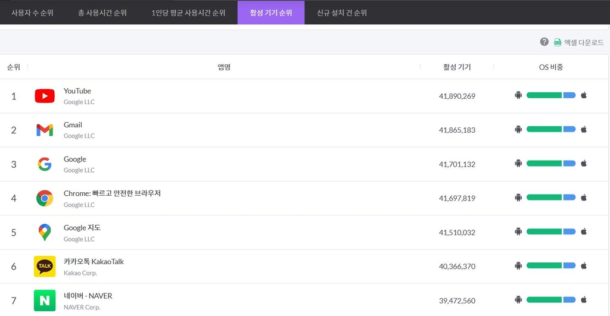
Task: Open 네이버 - NAVER app entry
Action: 88,296
